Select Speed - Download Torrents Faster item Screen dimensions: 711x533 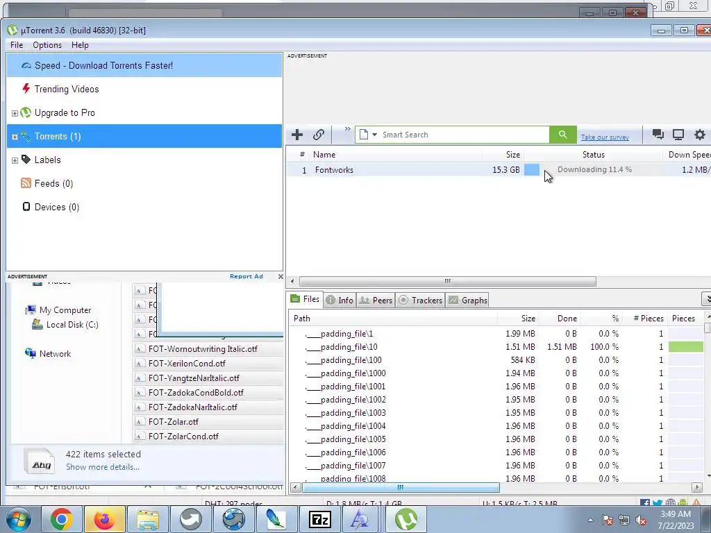(x=144, y=65)
